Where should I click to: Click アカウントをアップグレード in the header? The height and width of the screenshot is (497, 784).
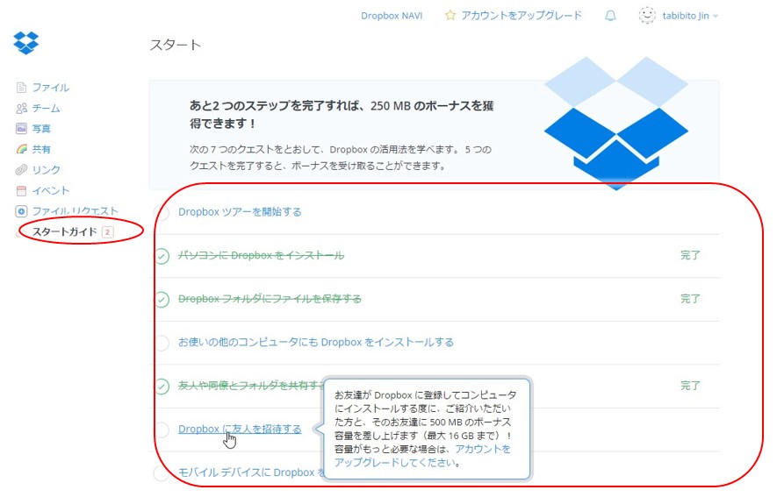[521, 16]
